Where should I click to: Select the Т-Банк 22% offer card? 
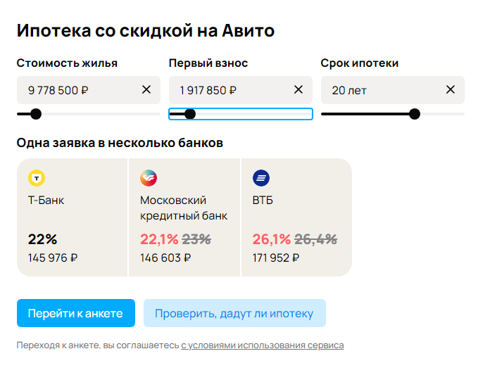click(x=72, y=217)
